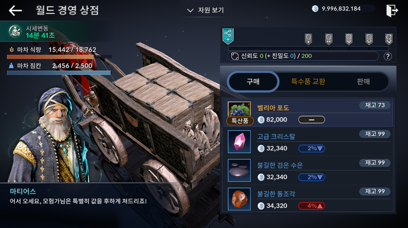This screenshot has width=408, height=228.
Task: Open the trust level help question mark
Action: coord(388,56)
